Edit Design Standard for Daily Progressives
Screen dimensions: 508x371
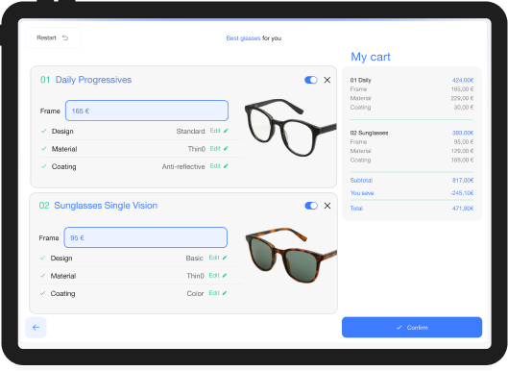[219, 131]
